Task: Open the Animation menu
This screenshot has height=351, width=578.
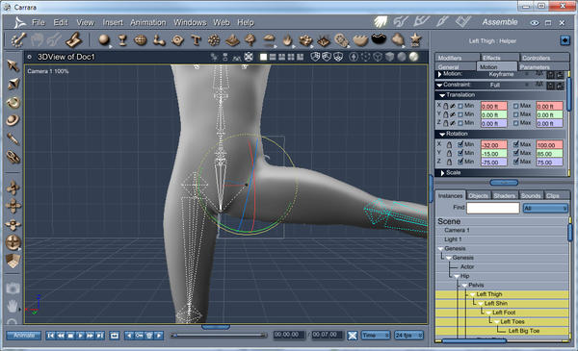Action: tap(147, 22)
